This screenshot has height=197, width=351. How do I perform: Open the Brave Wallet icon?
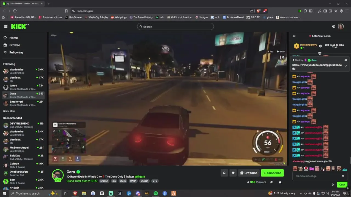[x=330, y=11]
